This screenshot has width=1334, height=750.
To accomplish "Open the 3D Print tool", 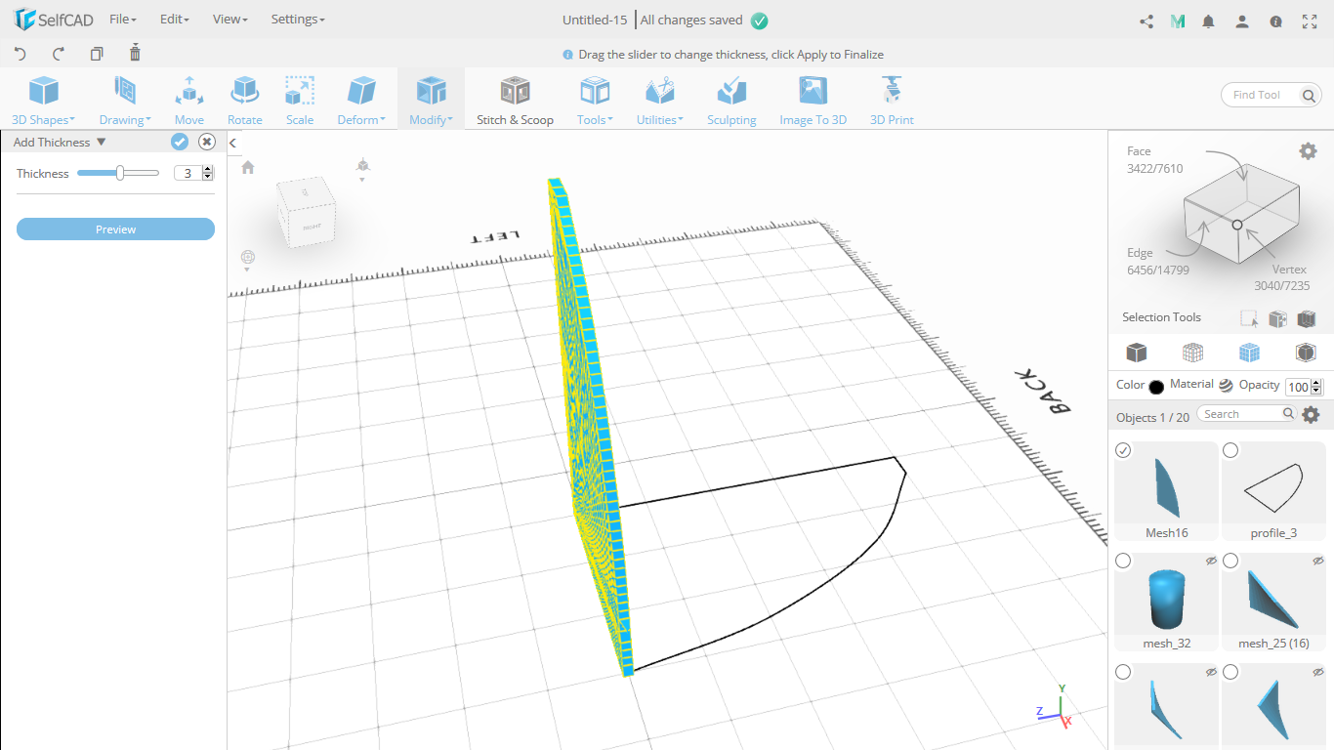I will pos(892,102).
